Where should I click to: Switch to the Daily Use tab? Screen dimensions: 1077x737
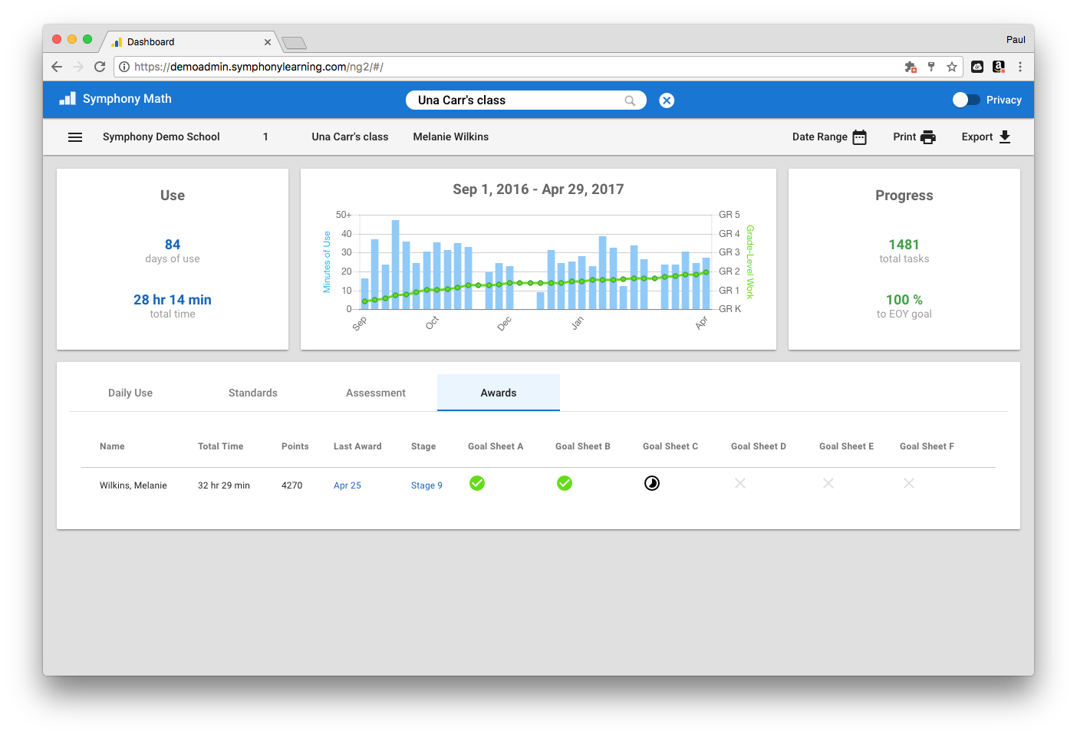[x=130, y=393]
